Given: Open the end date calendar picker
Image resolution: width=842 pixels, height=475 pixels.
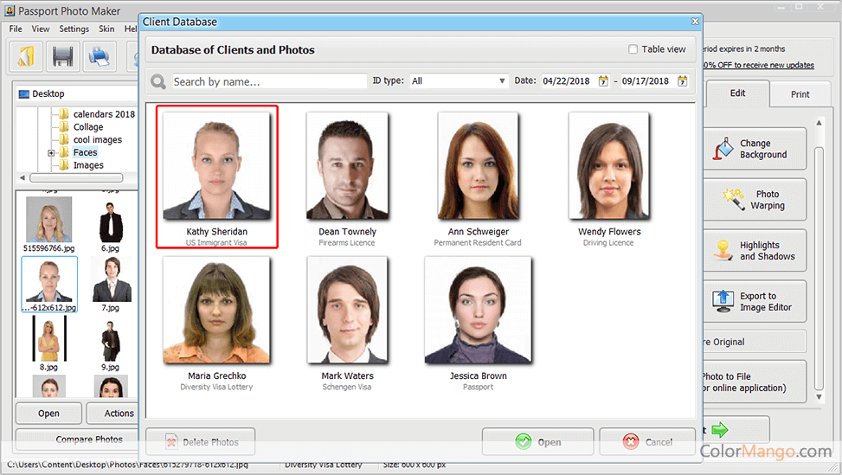Looking at the screenshot, I should [682, 81].
